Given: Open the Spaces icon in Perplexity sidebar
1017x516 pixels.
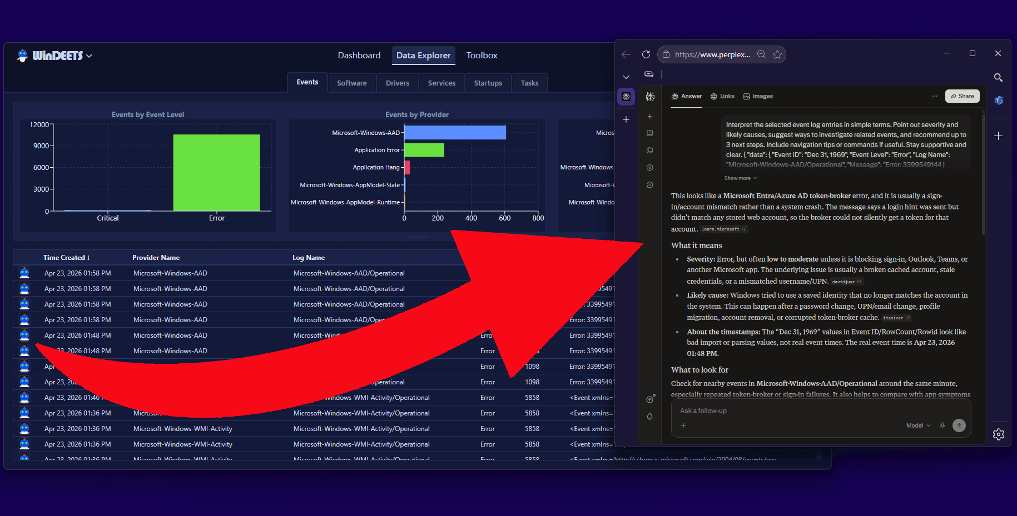Looking at the screenshot, I should tap(650, 151).
